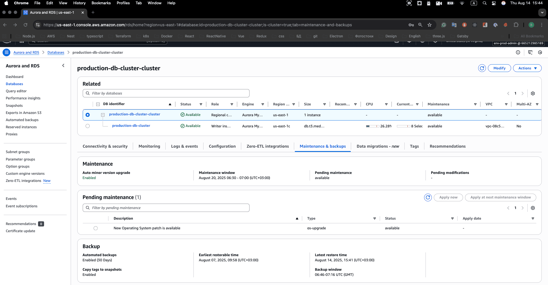
Task: Collapse the Aurora and RDS sidebar
Action: (x=63, y=65)
